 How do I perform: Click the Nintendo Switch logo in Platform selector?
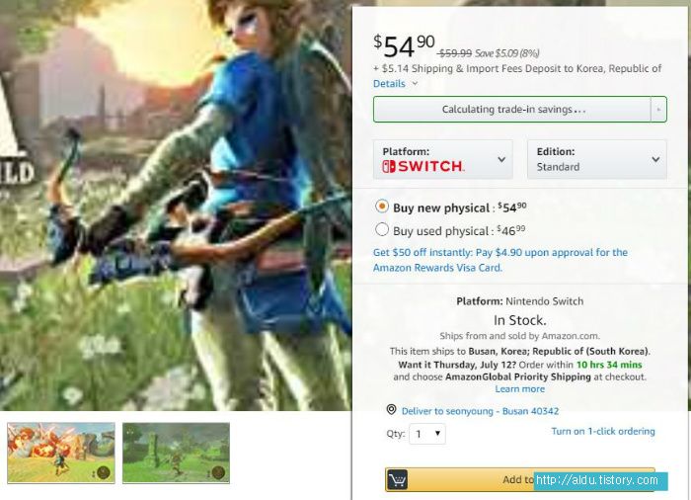(x=422, y=166)
